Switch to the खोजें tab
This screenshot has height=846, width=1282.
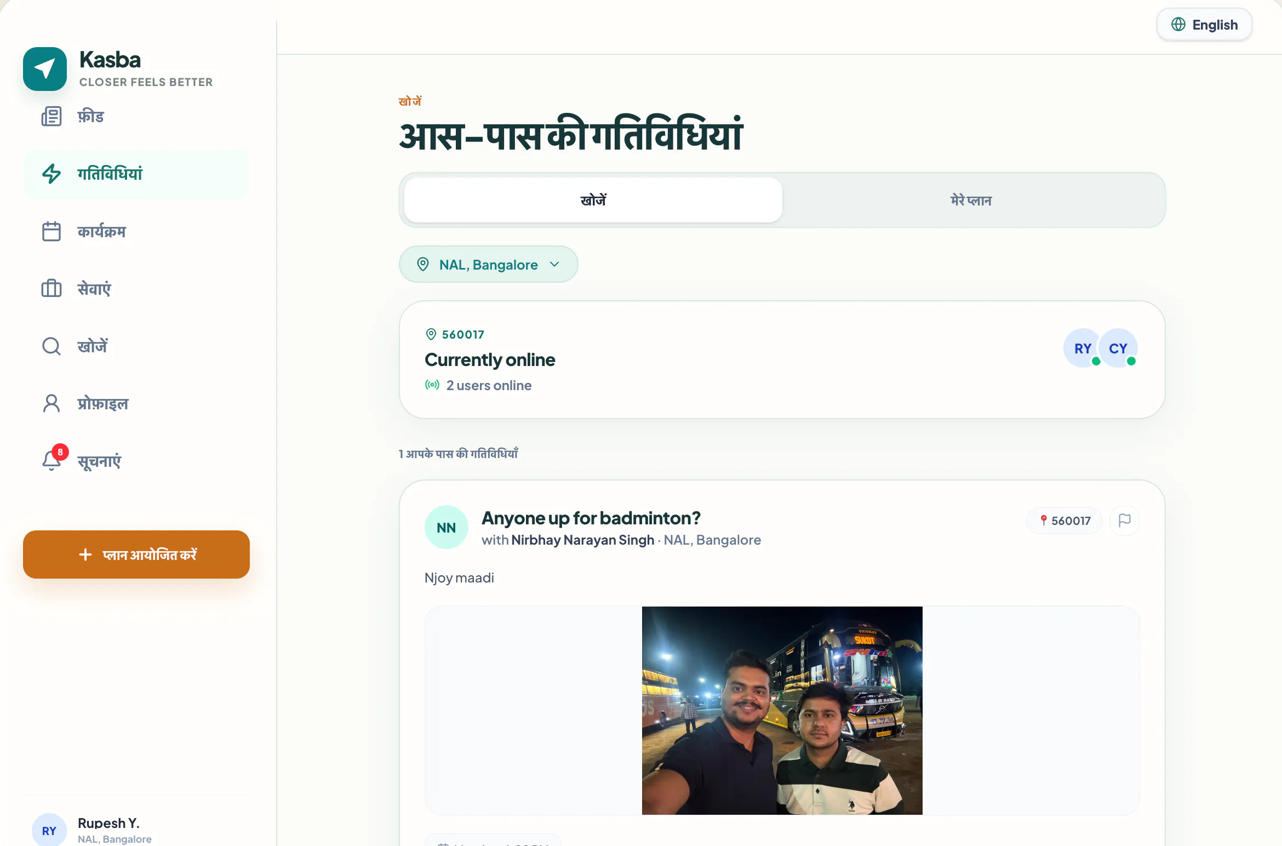[x=593, y=200]
